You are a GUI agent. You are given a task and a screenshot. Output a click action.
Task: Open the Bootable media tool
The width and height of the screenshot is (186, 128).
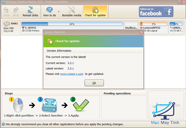coord(71,11)
